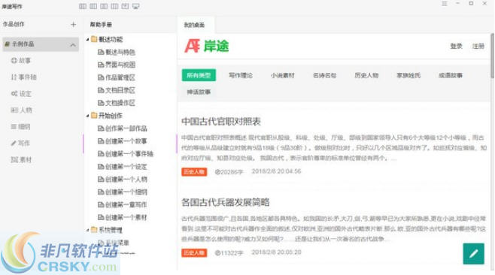Click timestamp 2018/2/8 20:04:56

click(x=276, y=171)
